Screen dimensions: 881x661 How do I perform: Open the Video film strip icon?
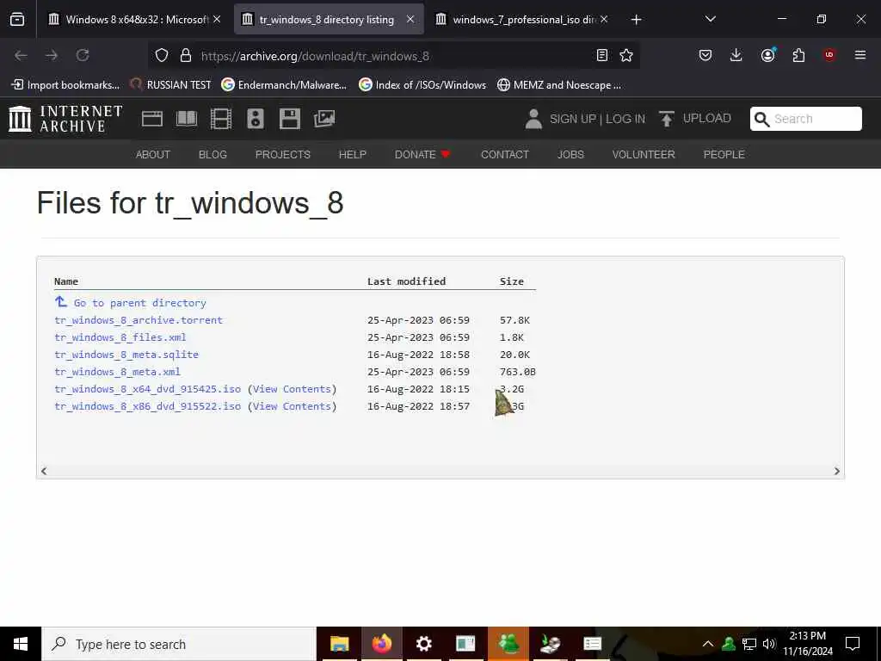point(221,119)
